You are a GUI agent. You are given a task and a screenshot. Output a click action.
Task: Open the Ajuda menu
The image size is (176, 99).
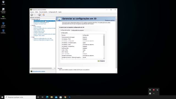pyautogui.click(x=60, y=12)
